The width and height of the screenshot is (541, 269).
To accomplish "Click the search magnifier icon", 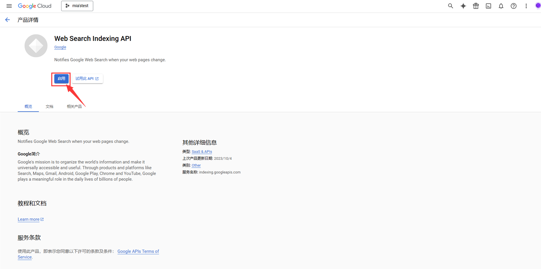I will (451, 6).
